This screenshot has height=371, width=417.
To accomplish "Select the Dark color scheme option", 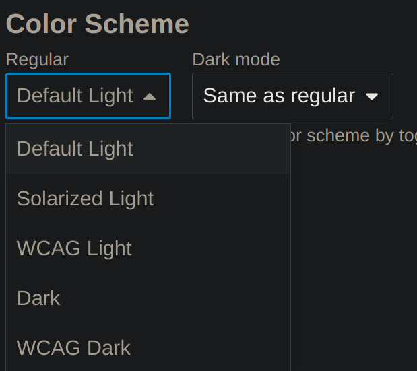I will (x=38, y=298).
